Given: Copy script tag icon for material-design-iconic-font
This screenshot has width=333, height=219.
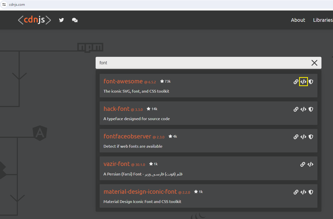Looking at the screenshot, I should [303, 192].
